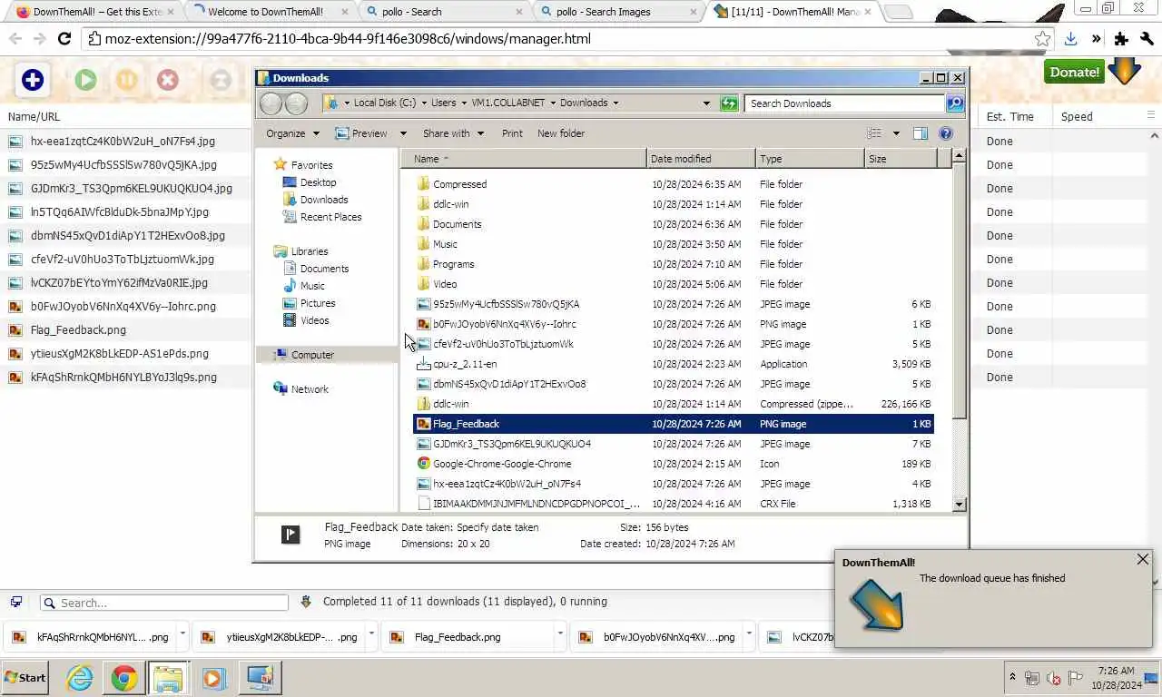
Task: Select Flag_Feedback.png in DownThemAll list
Action: point(78,330)
